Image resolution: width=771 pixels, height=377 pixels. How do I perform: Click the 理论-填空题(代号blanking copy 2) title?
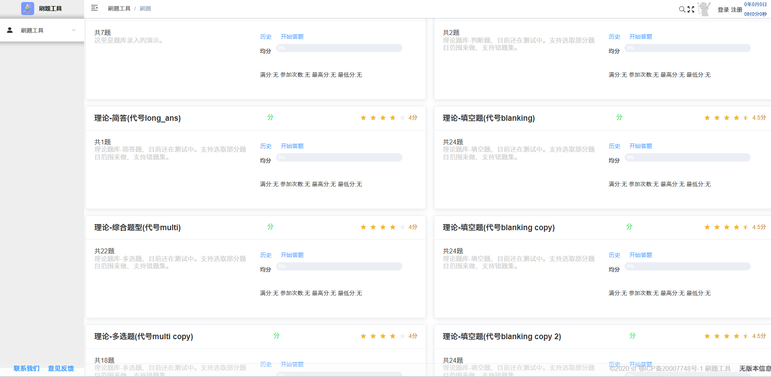[x=502, y=337]
